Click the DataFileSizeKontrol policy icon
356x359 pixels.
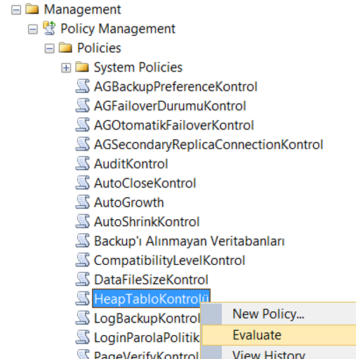click(x=82, y=279)
